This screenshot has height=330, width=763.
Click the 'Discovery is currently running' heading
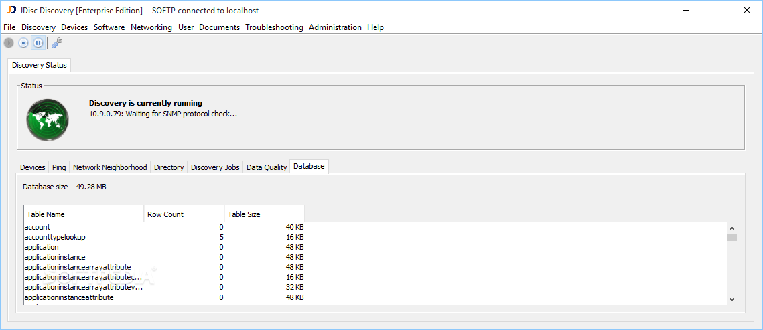pos(145,103)
